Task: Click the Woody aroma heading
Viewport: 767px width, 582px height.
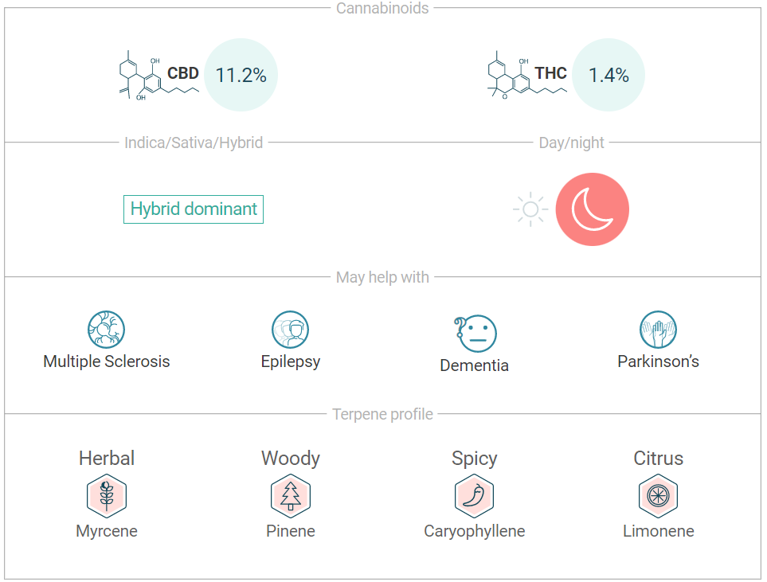Action: tap(291, 459)
